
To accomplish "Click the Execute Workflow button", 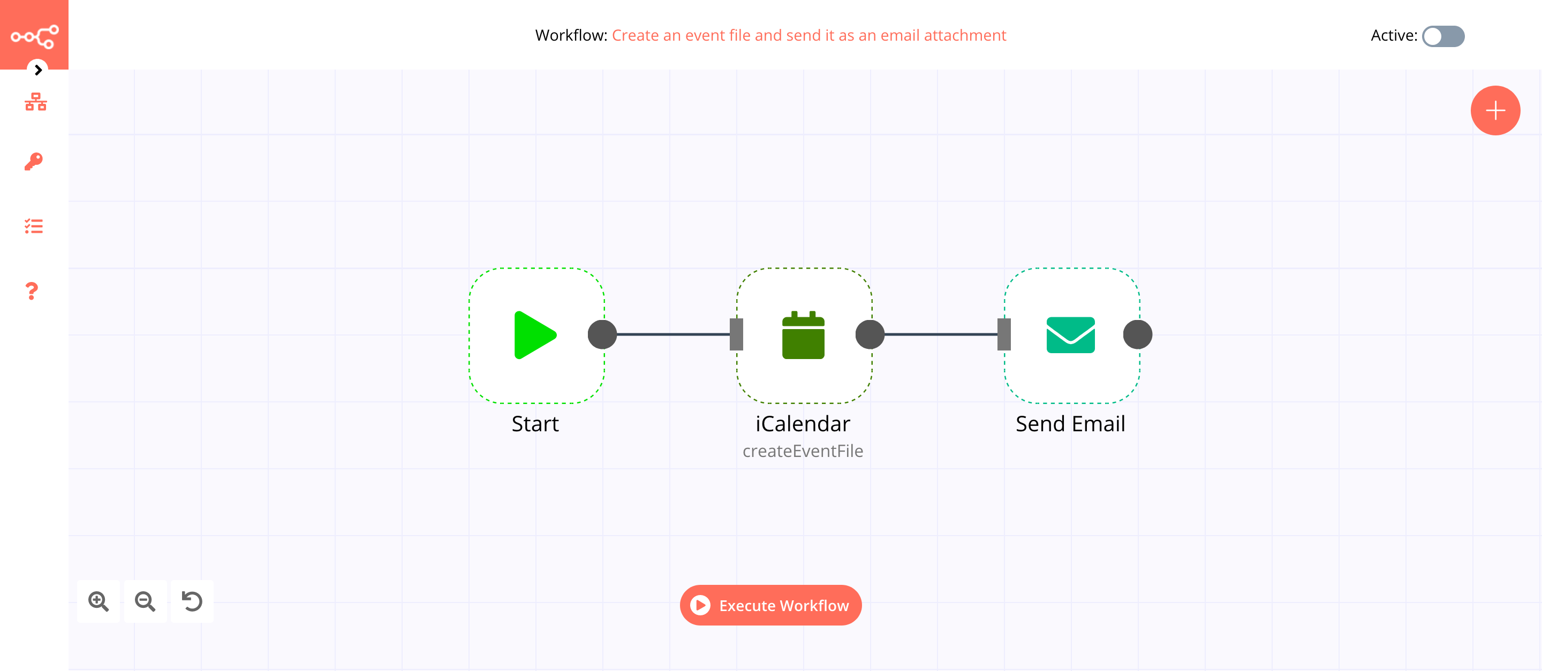I will 771,605.
